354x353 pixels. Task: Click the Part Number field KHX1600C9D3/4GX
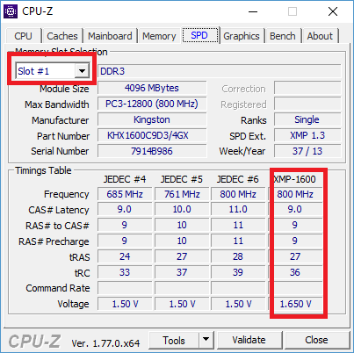pos(152,135)
